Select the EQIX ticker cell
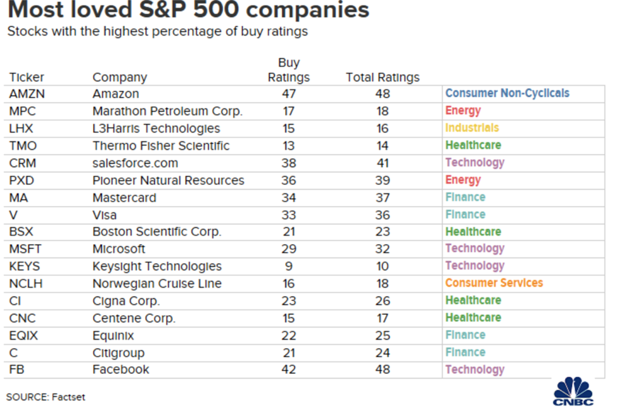 (23, 335)
